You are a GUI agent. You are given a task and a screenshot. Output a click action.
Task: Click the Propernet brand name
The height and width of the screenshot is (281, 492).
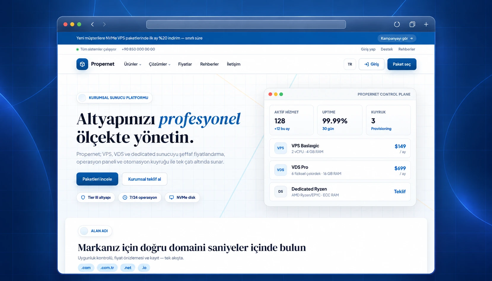pyautogui.click(x=103, y=64)
